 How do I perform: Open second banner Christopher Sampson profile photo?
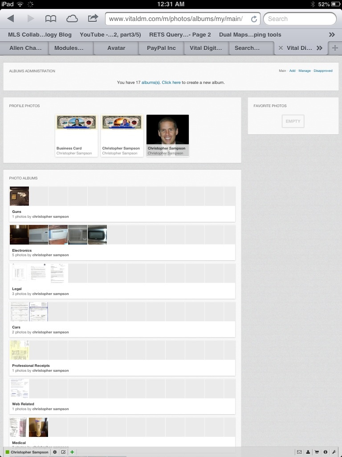(122, 136)
